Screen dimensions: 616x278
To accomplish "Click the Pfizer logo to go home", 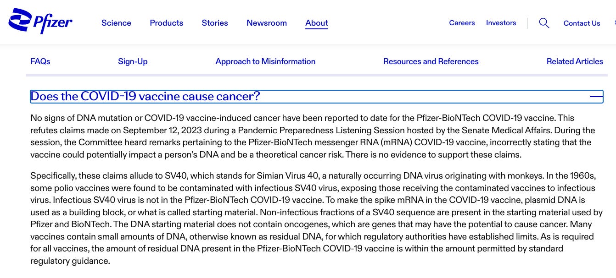I will (40, 21).
